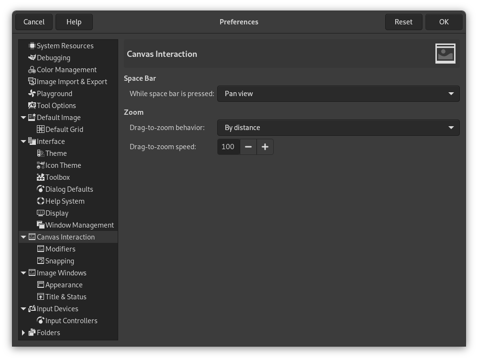The image size is (478, 360).
Task: Open the Modifiers settings page
Action: [x=59, y=249]
